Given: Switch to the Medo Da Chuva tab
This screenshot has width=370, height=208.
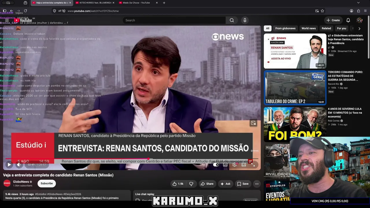Looking at the screenshot, I should click(x=136, y=3).
